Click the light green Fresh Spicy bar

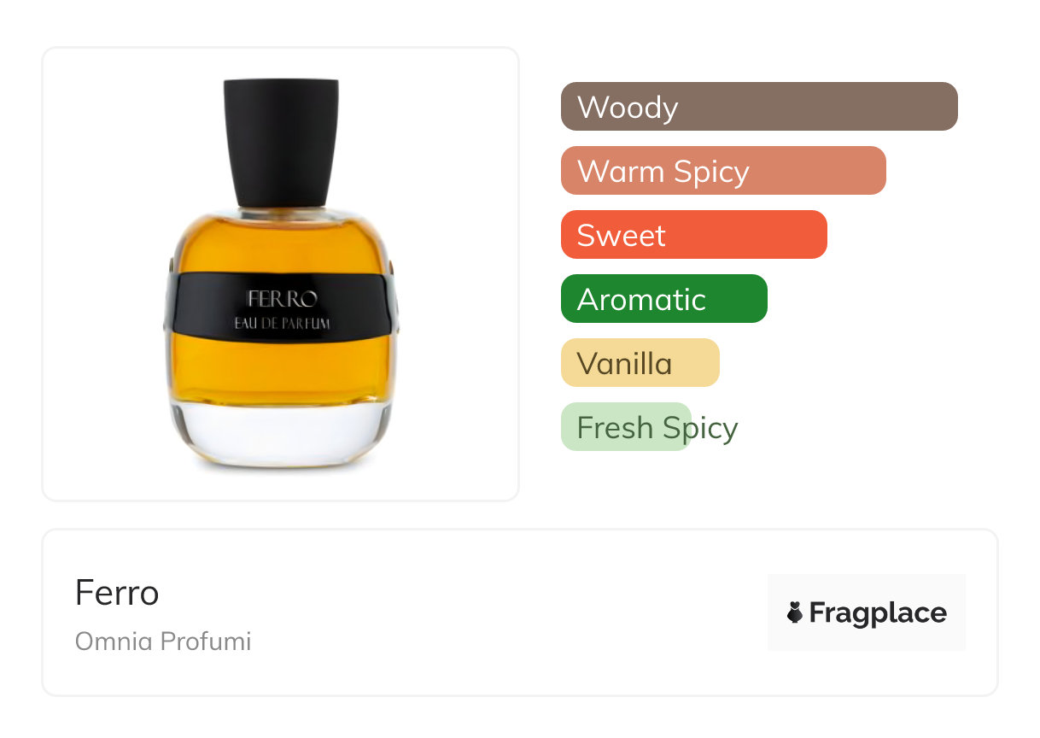point(626,427)
